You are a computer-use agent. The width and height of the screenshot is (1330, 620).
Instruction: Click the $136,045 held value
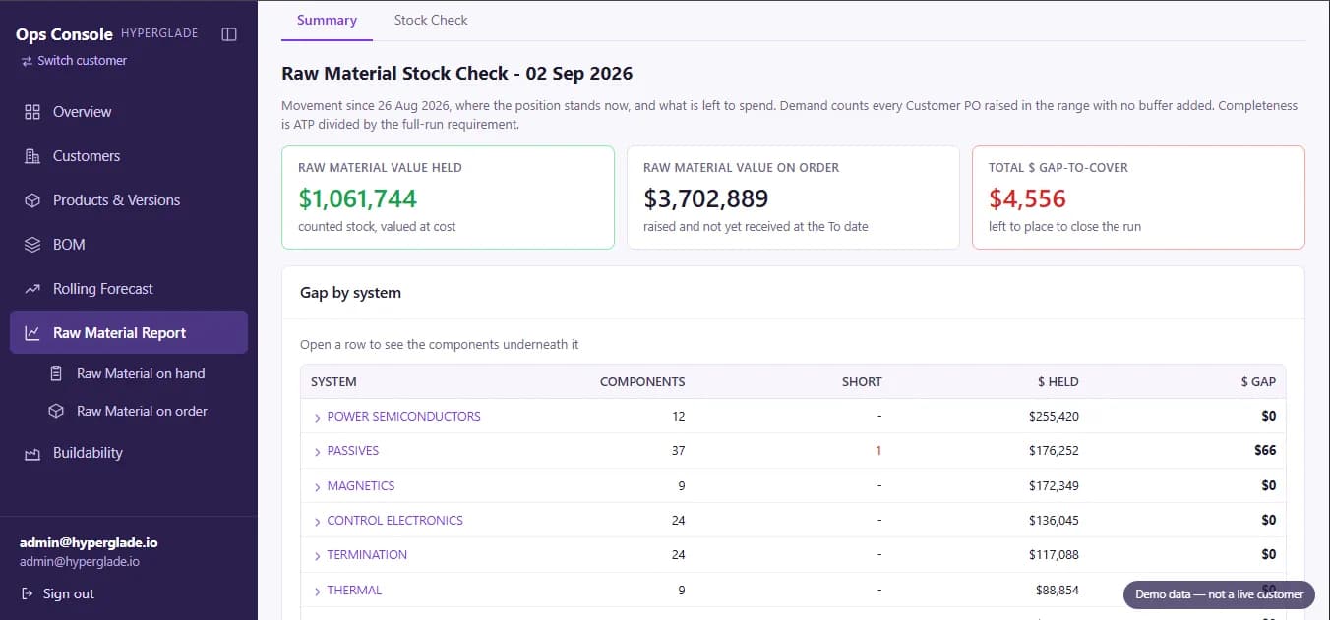pyautogui.click(x=1054, y=521)
